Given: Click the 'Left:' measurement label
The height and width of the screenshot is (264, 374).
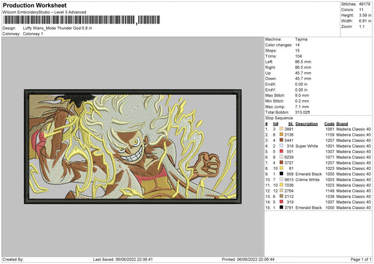Looking at the screenshot, I should (x=269, y=62).
